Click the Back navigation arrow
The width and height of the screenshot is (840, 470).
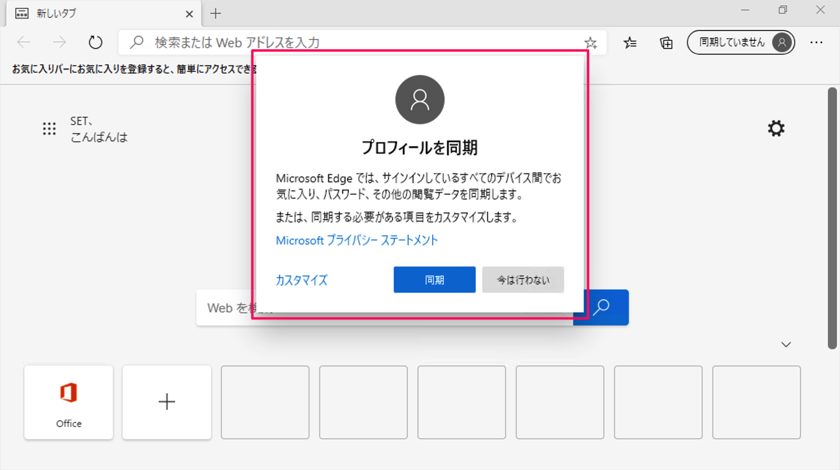[x=24, y=42]
